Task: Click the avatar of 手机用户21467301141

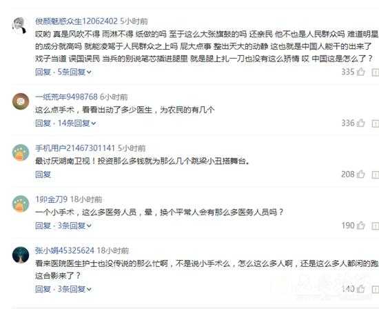Action: [x=21, y=152]
